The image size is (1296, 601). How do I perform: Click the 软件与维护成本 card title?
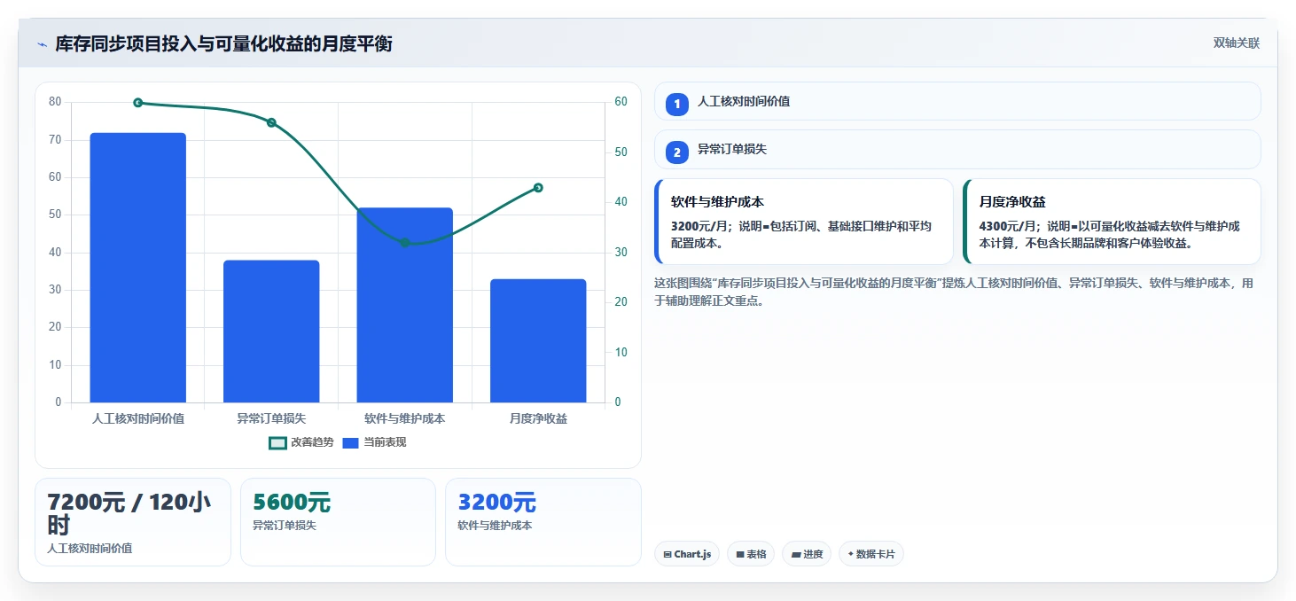717,202
